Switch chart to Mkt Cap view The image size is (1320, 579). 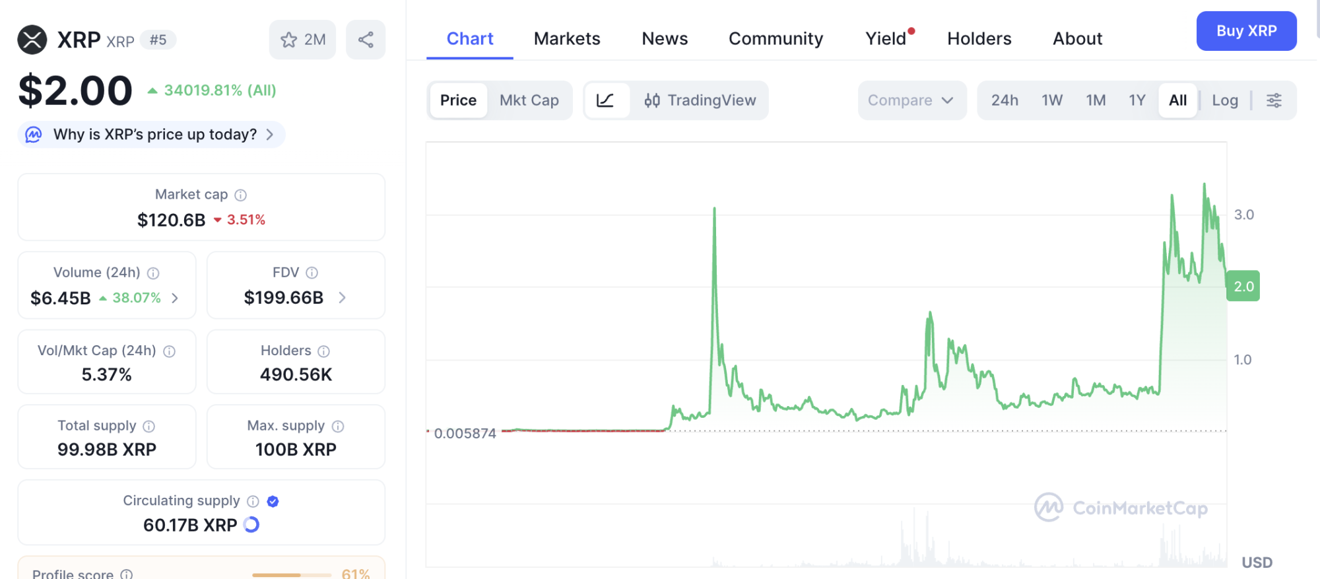pos(529,100)
